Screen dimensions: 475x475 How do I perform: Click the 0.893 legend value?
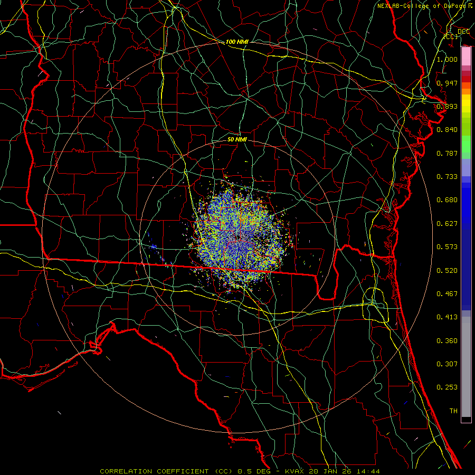click(447, 106)
